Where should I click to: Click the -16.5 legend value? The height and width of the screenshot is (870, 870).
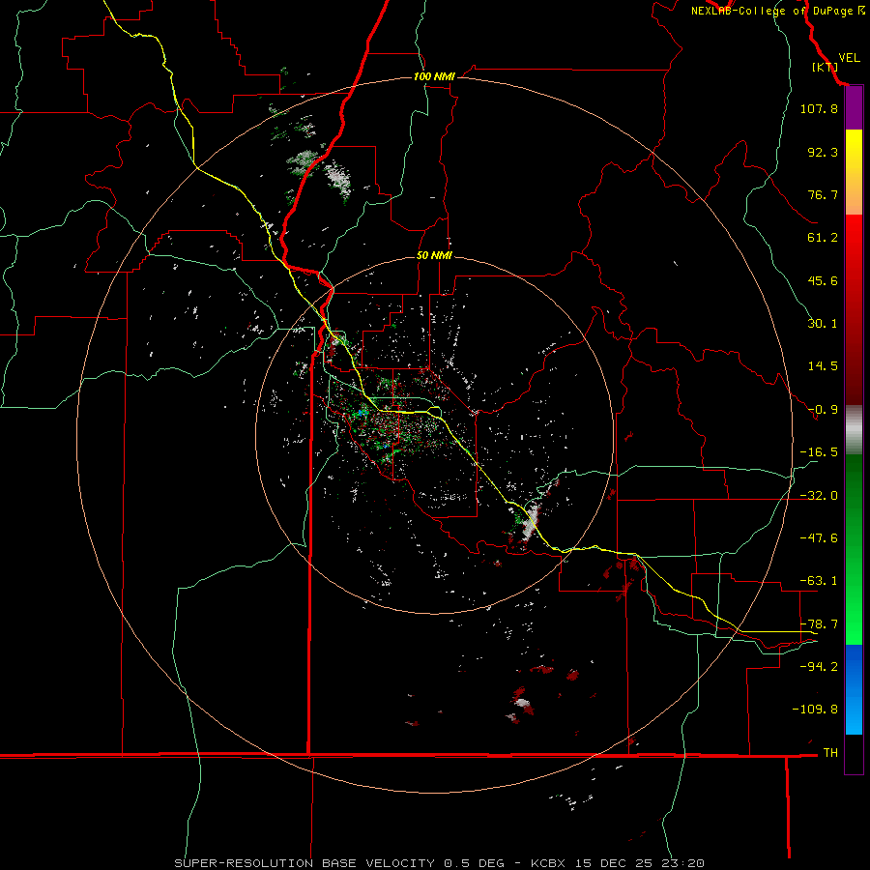point(819,452)
